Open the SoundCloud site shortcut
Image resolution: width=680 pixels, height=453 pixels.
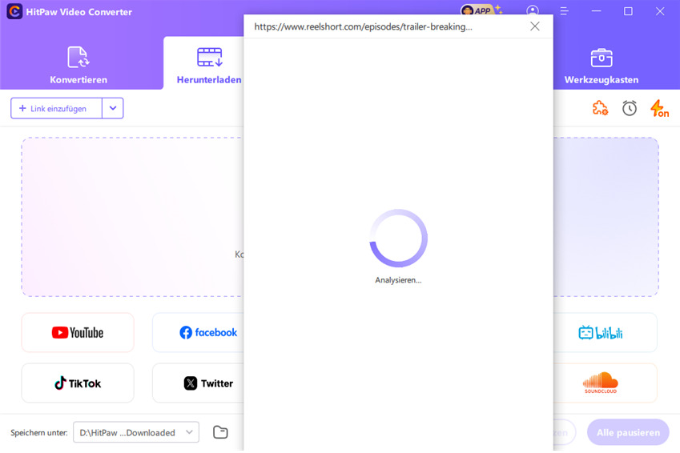600,383
